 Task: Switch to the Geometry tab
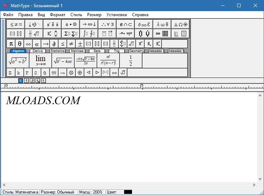coord(137,51)
